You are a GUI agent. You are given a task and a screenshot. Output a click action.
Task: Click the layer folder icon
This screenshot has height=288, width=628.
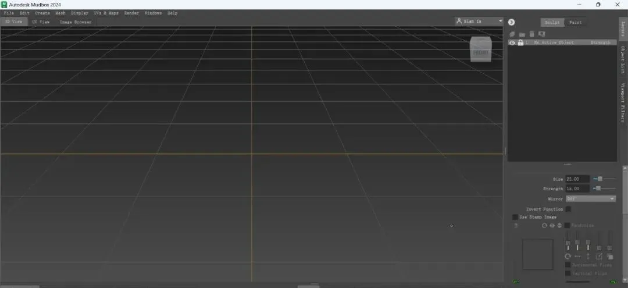(522, 34)
